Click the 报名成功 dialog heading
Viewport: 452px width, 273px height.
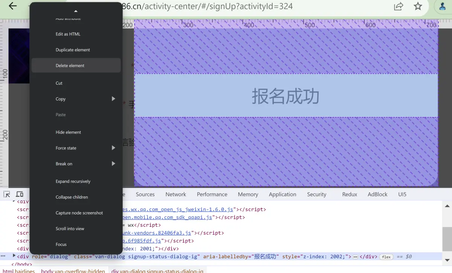286,96
